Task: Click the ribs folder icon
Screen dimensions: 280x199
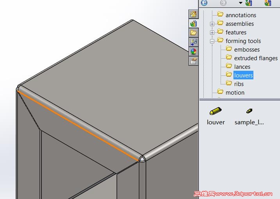Action: click(229, 83)
